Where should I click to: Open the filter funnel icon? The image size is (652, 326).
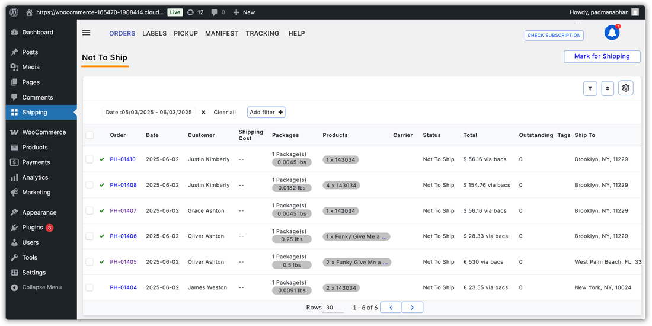tap(590, 88)
